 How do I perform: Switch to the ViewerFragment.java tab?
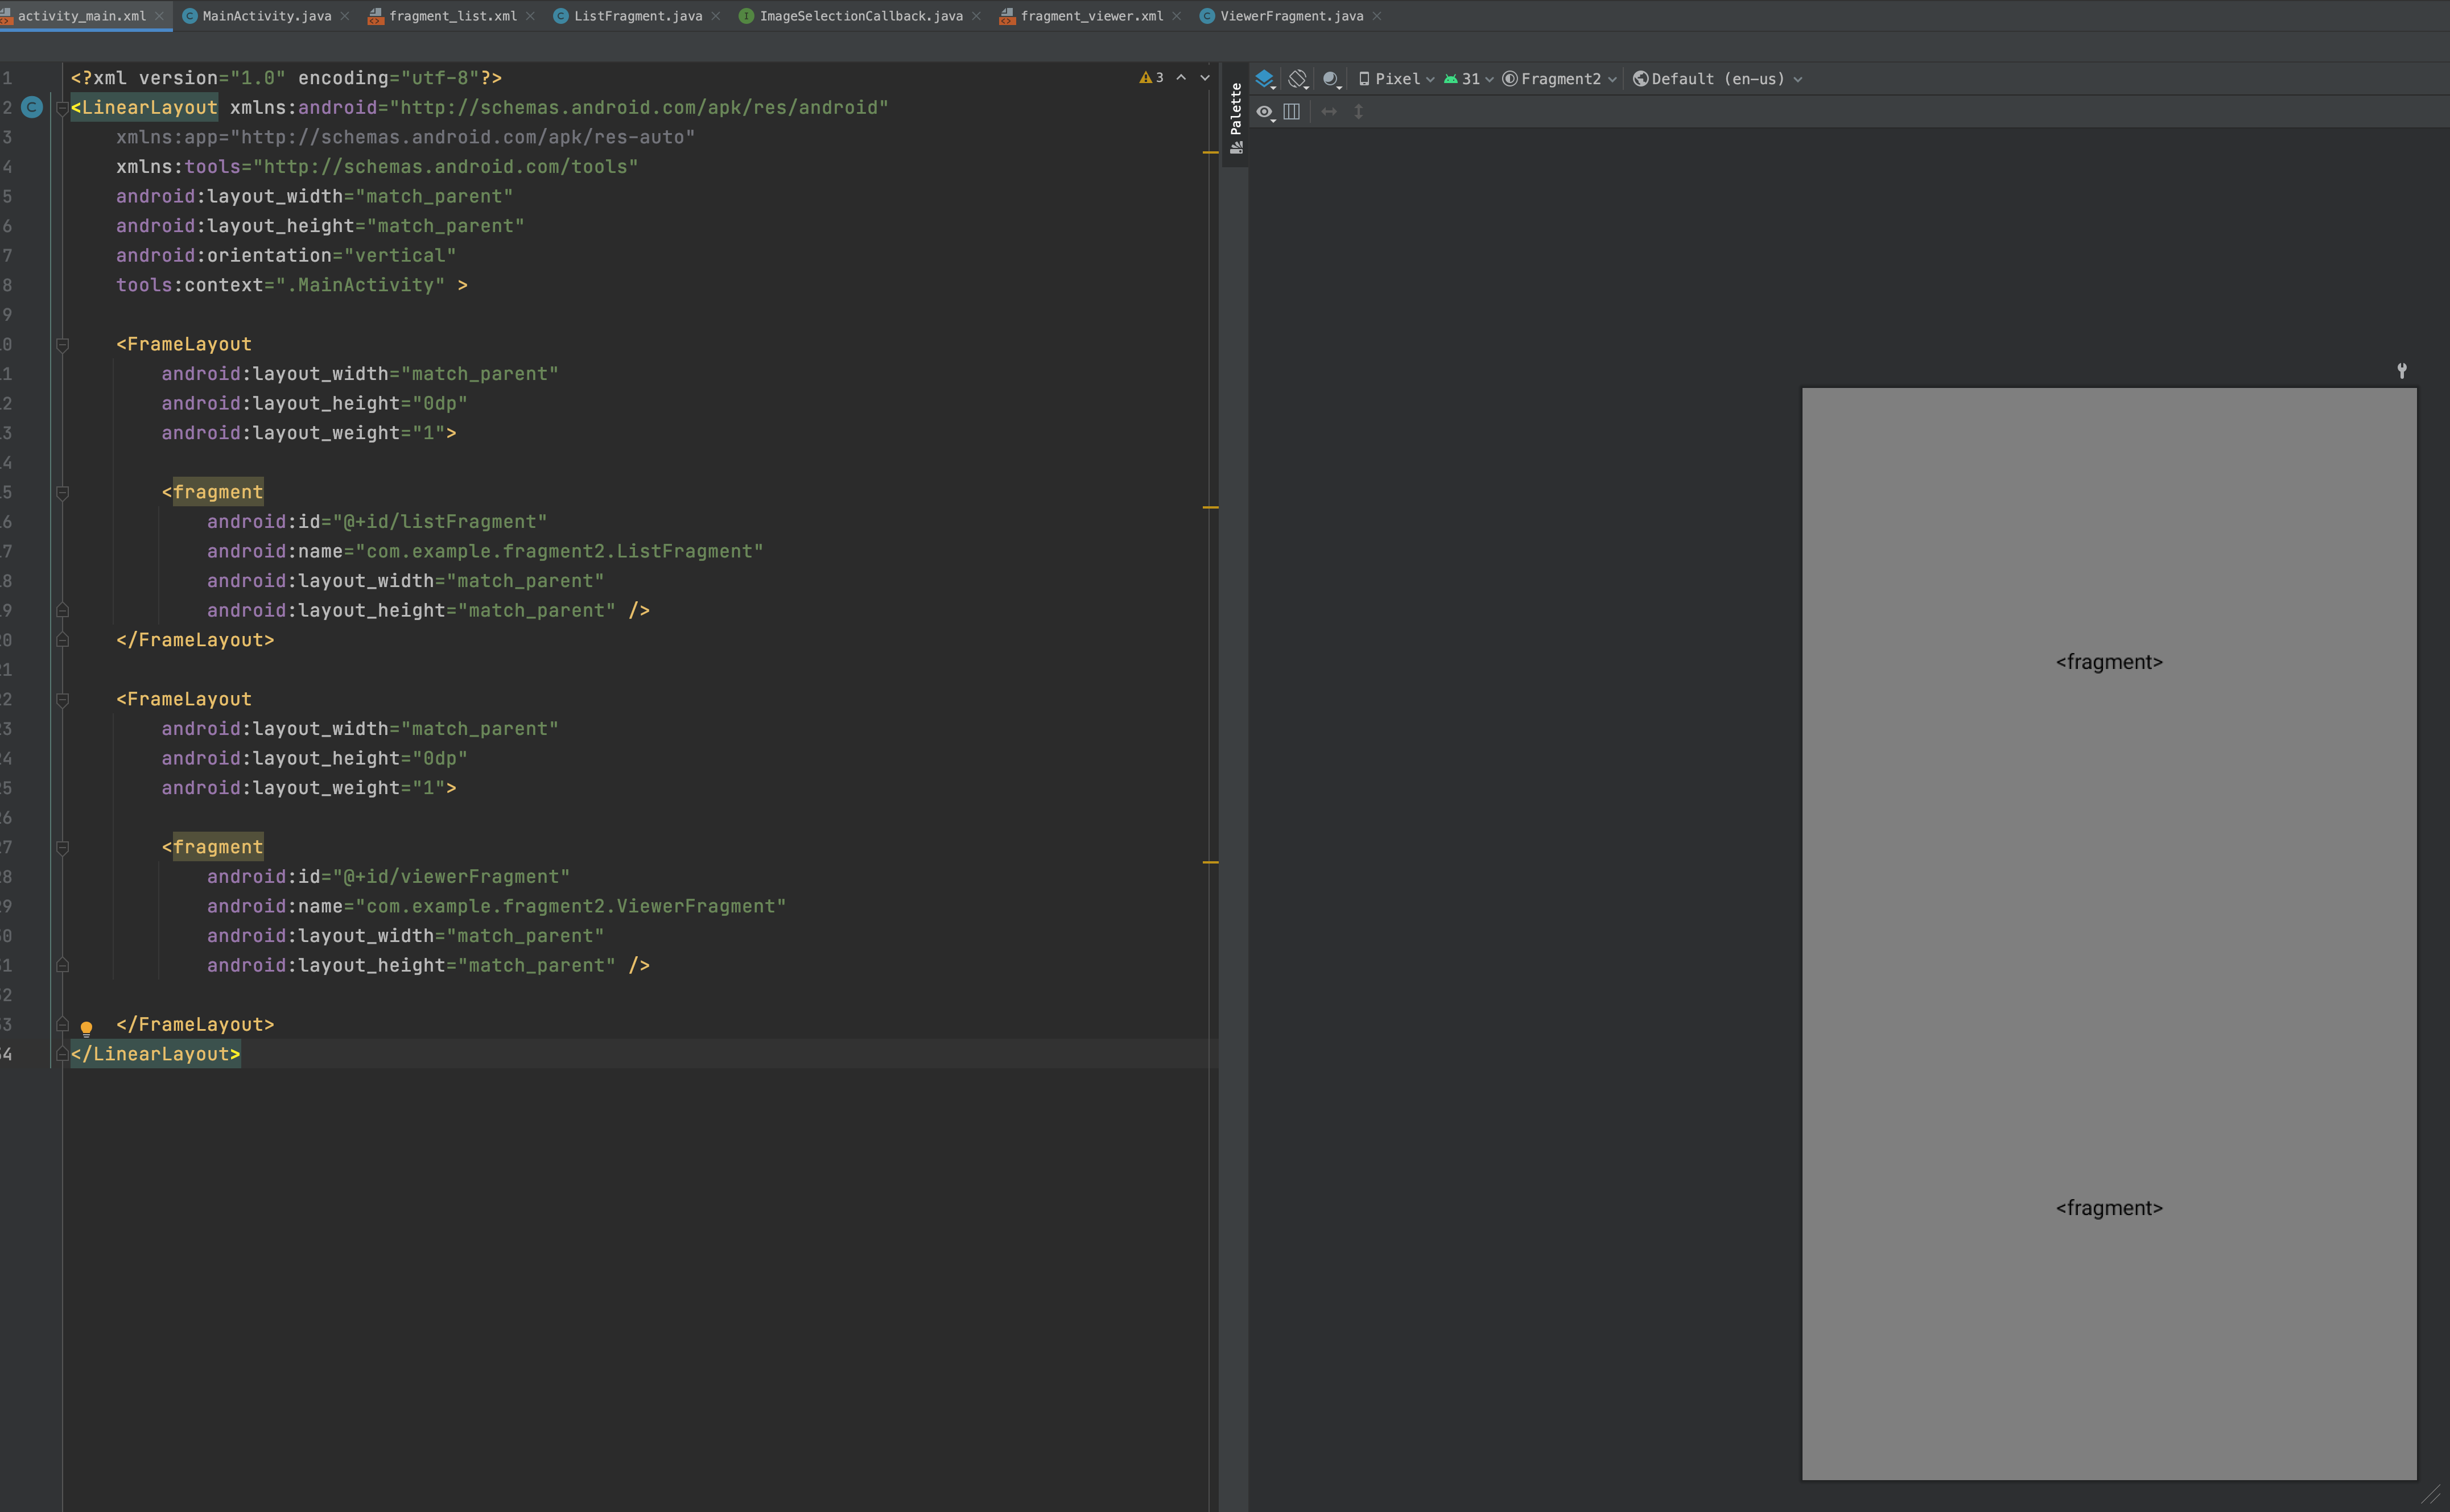pos(1291,16)
